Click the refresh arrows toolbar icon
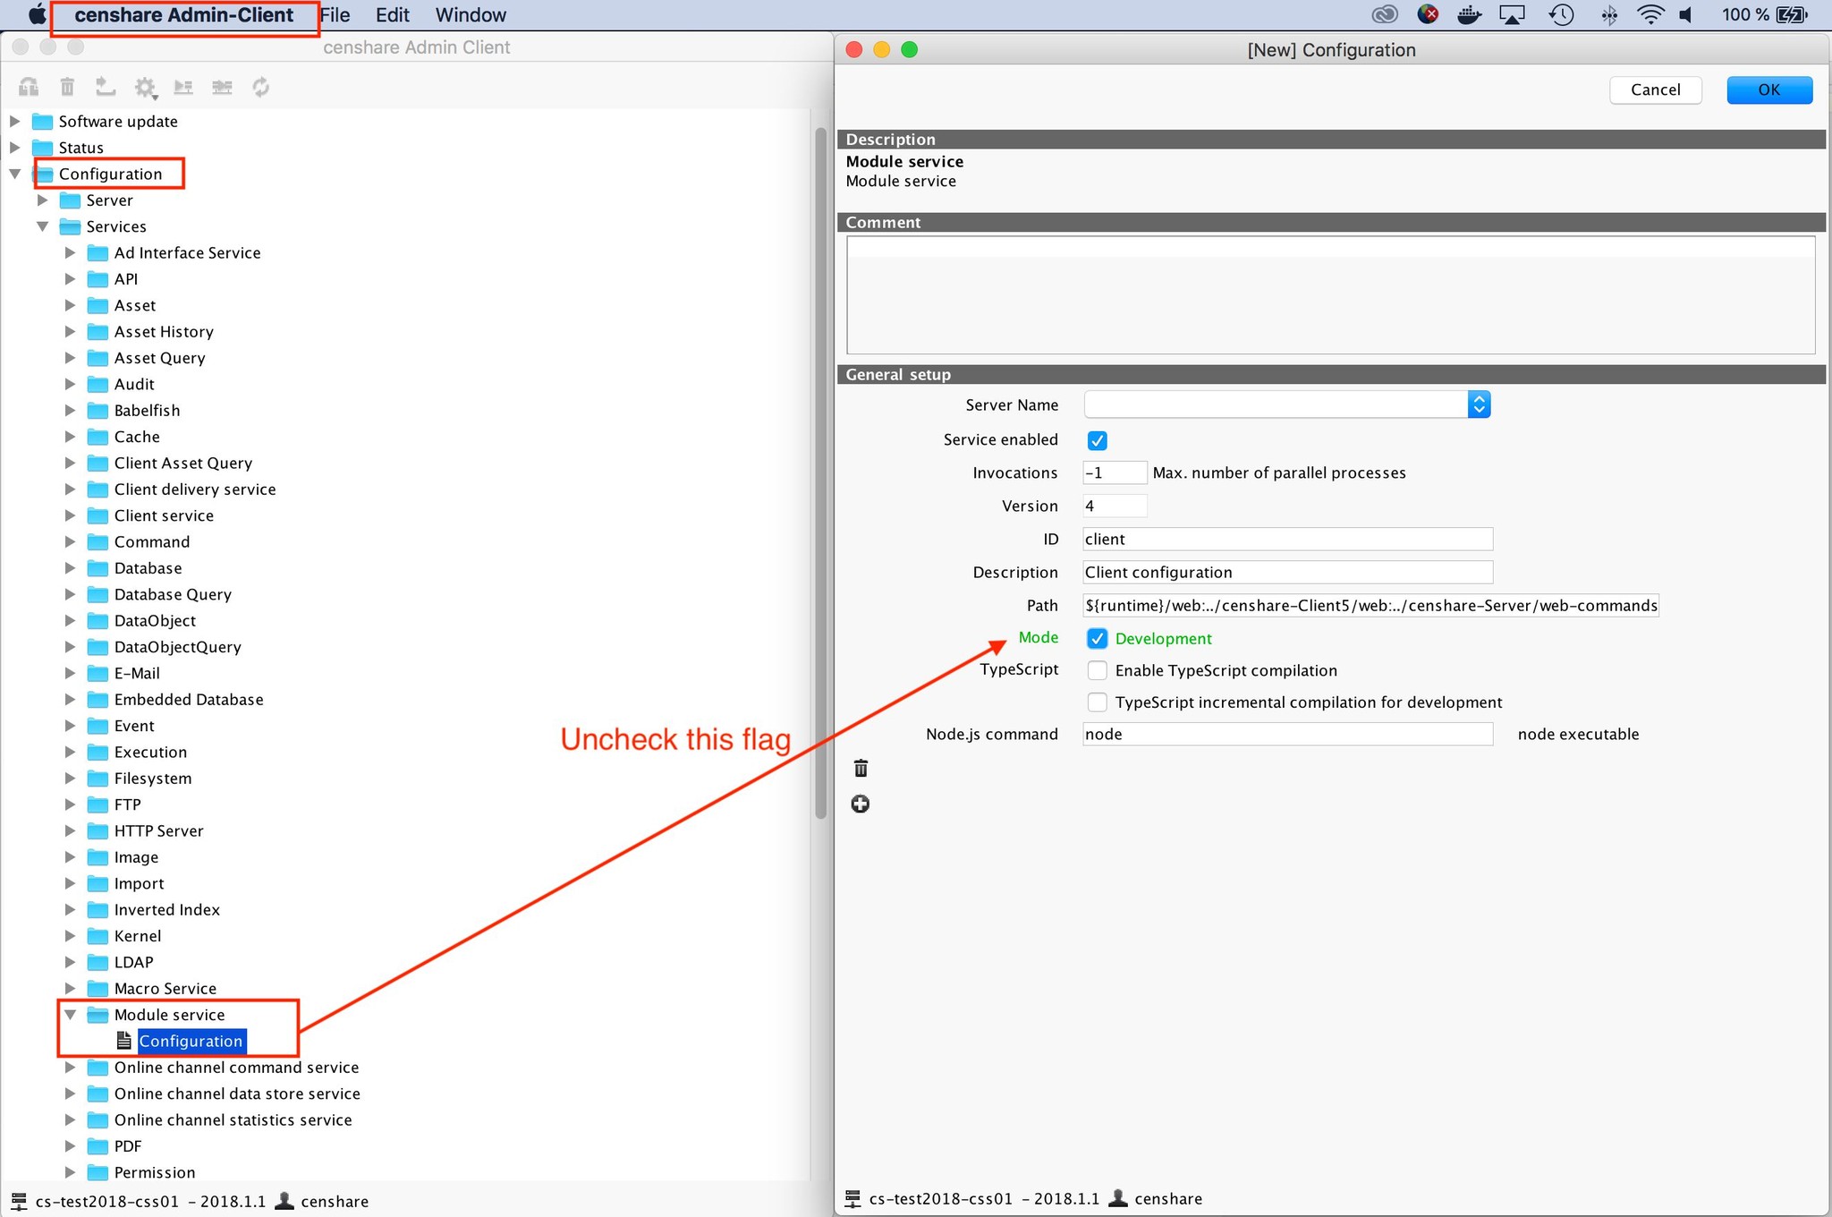Screen dimensions: 1832x1217 [x=260, y=87]
